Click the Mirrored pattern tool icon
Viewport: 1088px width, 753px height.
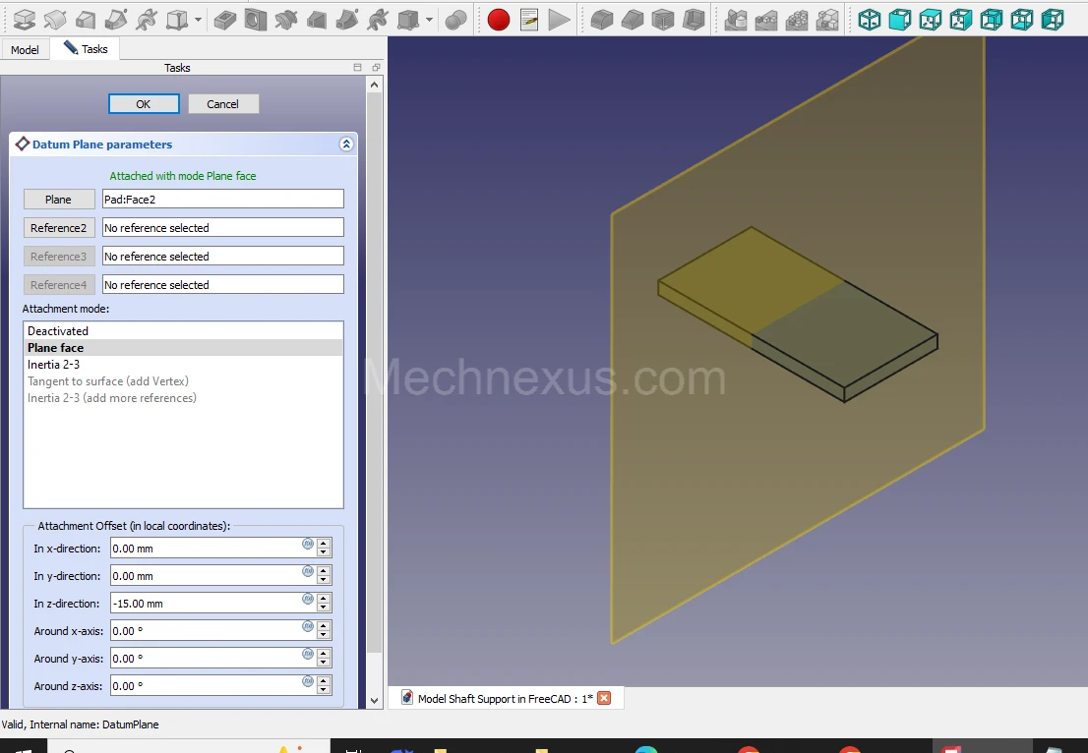click(735, 20)
